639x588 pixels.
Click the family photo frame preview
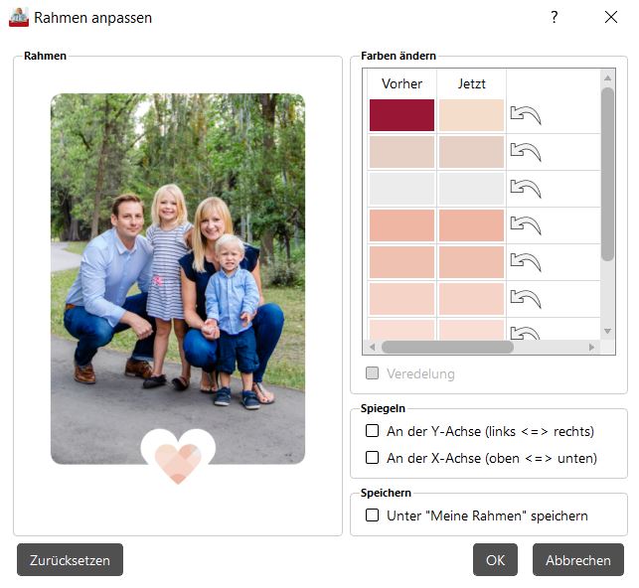pyautogui.click(x=178, y=278)
